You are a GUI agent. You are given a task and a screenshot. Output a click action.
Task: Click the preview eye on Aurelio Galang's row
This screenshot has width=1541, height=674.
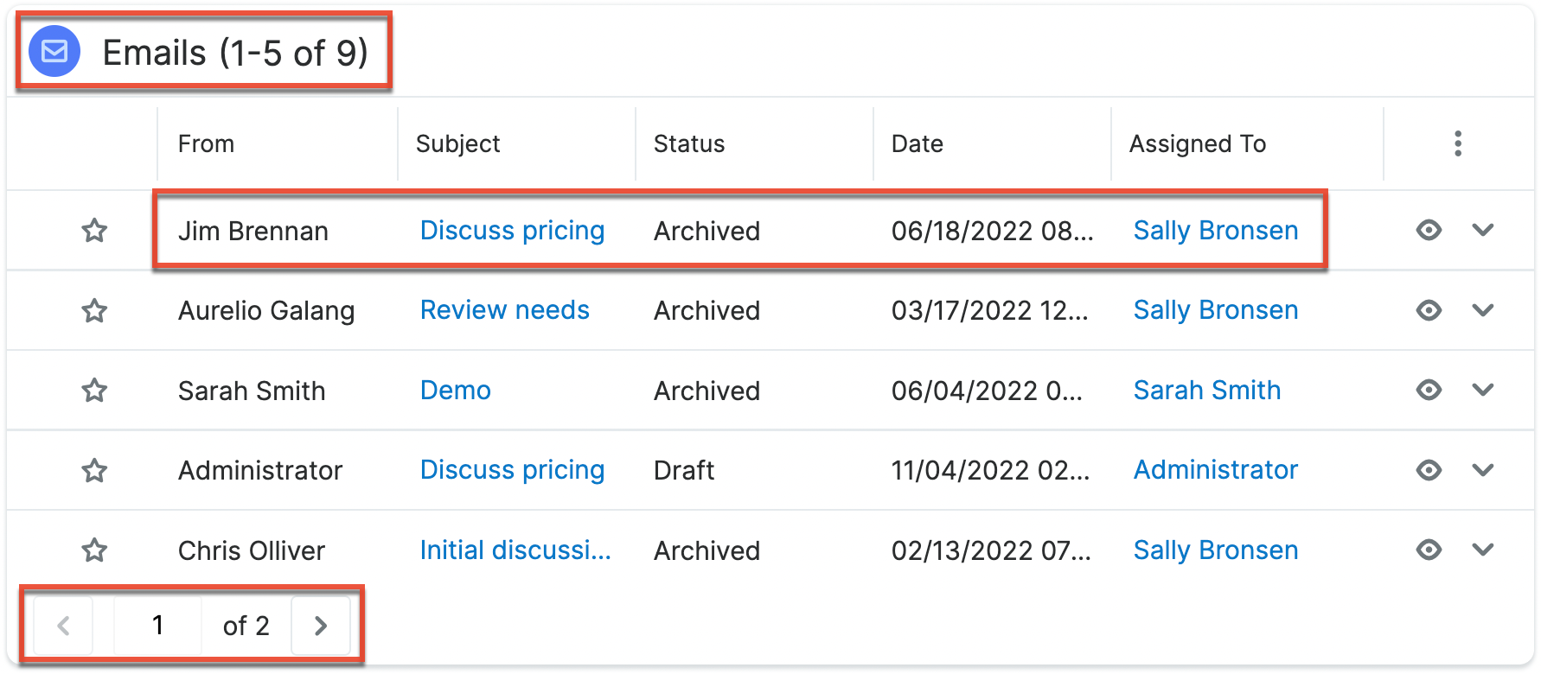click(1428, 310)
